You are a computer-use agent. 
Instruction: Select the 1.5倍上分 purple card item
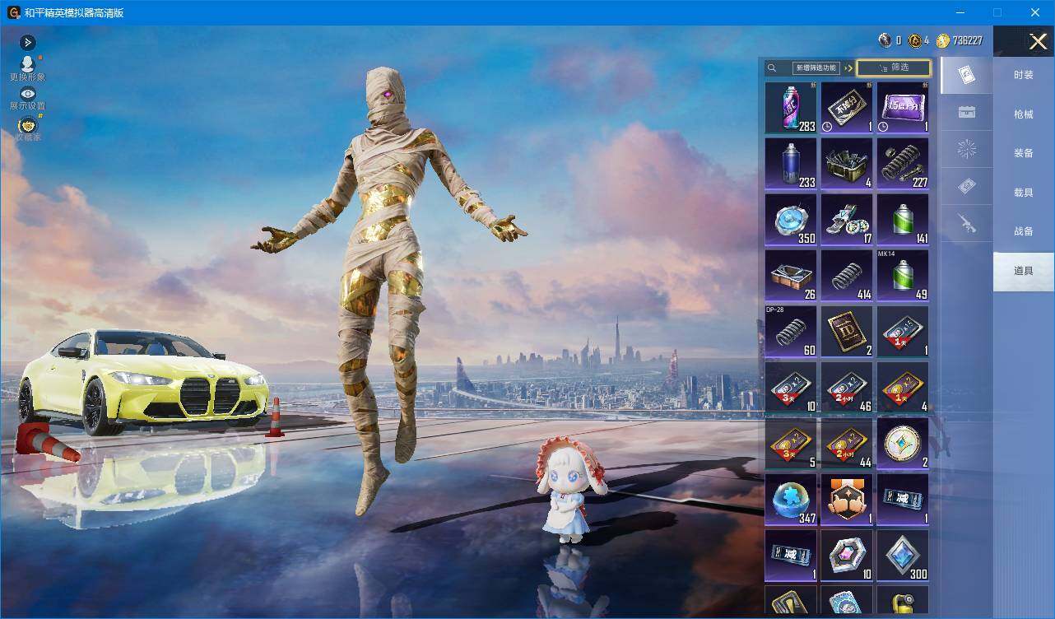coord(903,107)
